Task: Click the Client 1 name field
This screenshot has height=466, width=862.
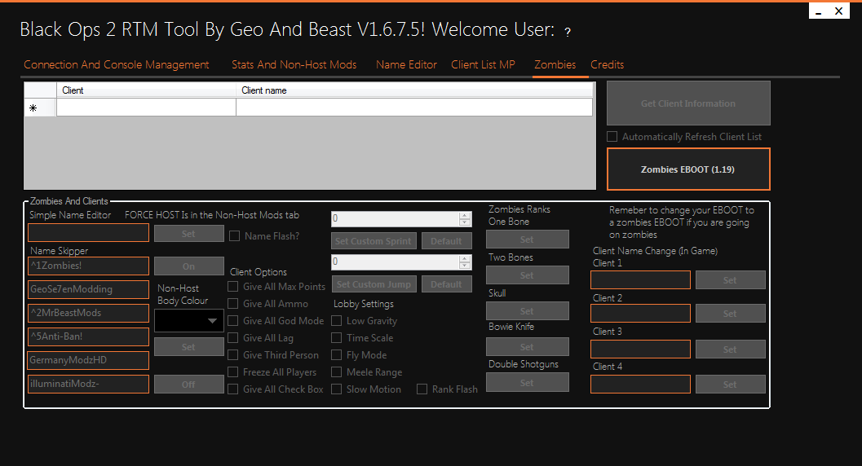Action: click(640, 280)
